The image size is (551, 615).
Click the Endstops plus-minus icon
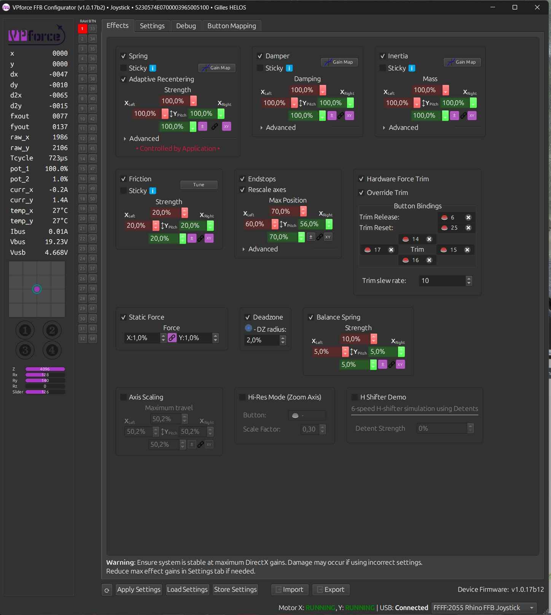click(x=311, y=237)
